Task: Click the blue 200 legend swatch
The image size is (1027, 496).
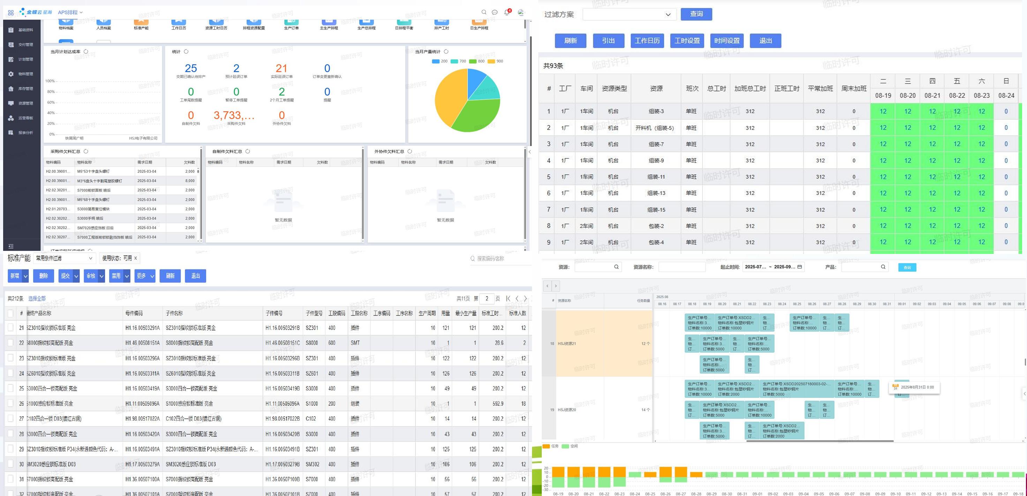Action: (x=436, y=61)
